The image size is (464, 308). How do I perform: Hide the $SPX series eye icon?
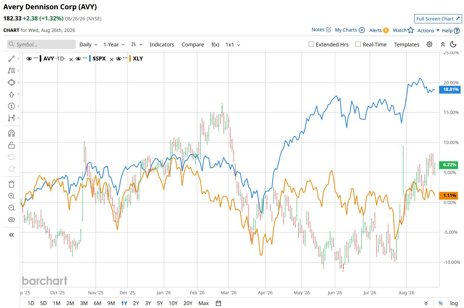point(78,59)
